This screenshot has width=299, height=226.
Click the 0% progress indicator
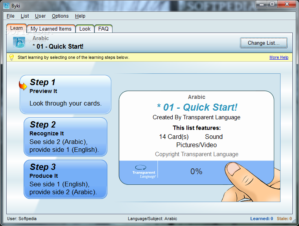(196, 171)
